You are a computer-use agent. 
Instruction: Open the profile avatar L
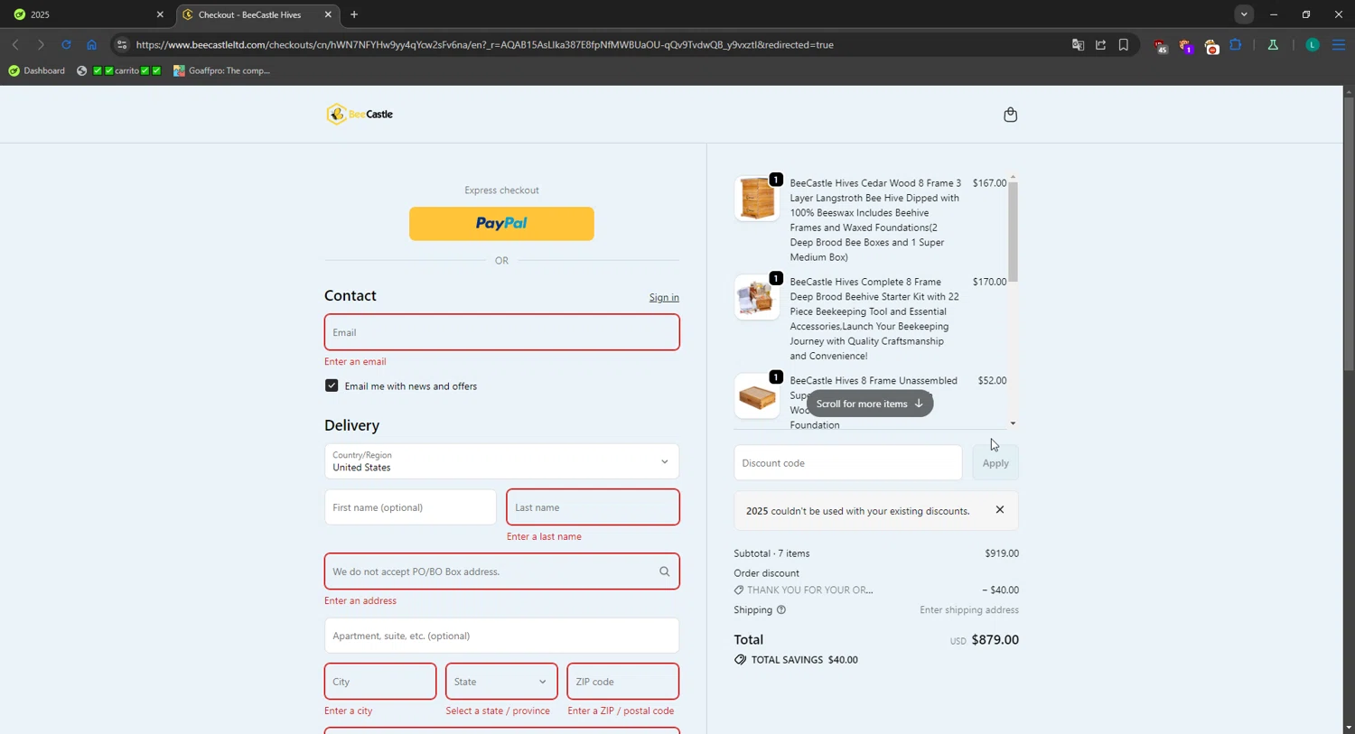tap(1313, 44)
